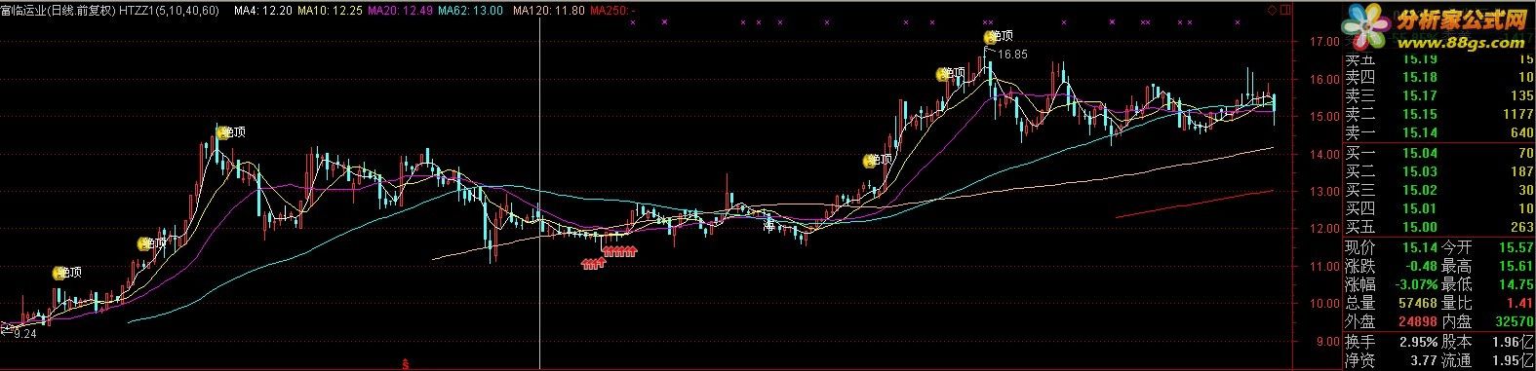The width and height of the screenshot is (1536, 371).
Task: Select the 卖三 15.17 ask row
Action: [1438, 96]
